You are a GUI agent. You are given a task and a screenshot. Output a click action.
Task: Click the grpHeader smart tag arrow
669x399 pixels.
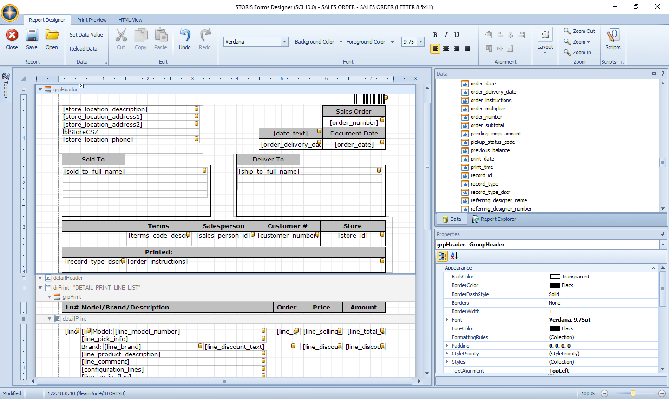(x=81, y=86)
